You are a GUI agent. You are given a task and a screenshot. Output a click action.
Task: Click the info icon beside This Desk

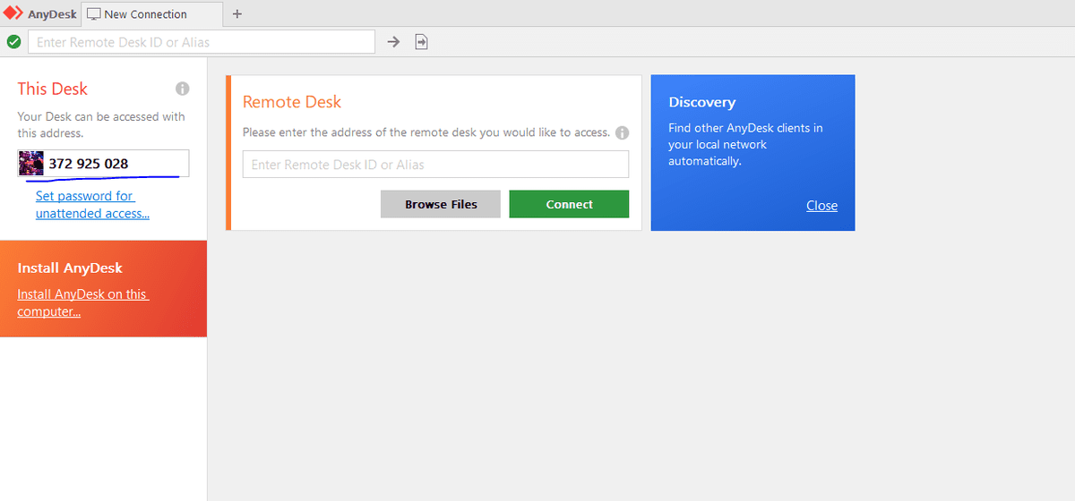coord(183,89)
